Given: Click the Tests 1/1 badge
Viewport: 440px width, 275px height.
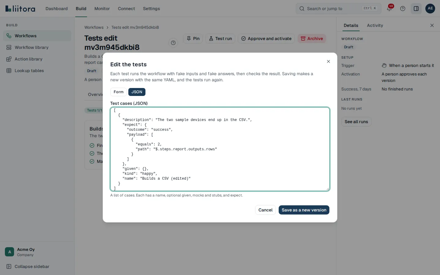Looking at the screenshot, I should click(94, 110).
